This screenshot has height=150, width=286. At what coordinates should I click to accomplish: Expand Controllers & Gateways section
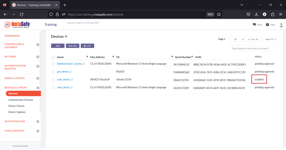(38, 45)
